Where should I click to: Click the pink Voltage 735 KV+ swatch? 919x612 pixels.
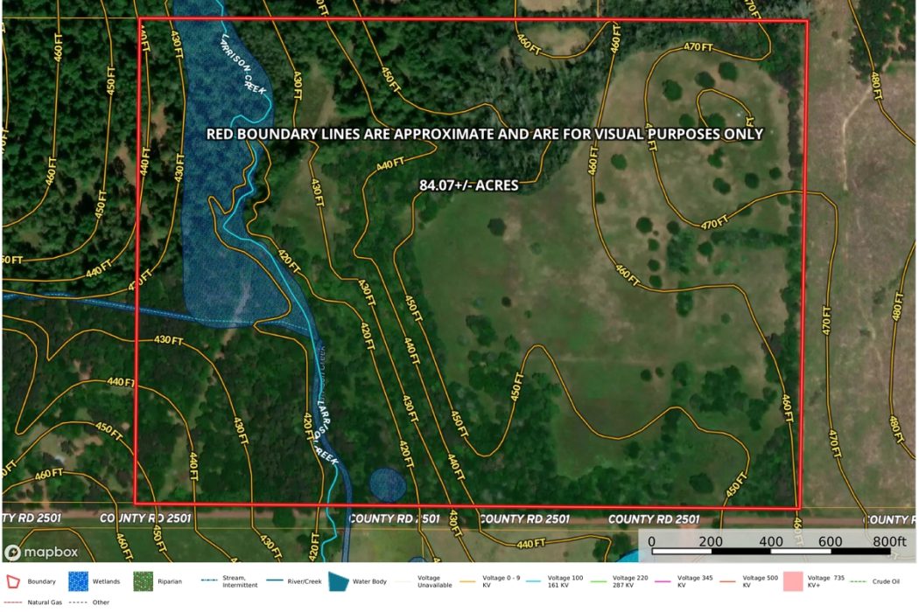(793, 582)
